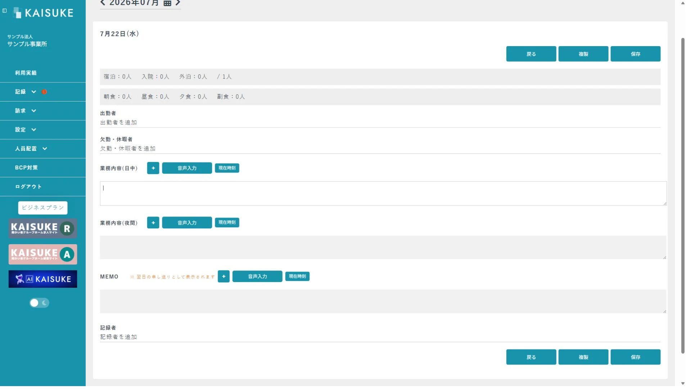691x389 pixels.
Task: Click ビジネスプラン button
Action: (43, 208)
